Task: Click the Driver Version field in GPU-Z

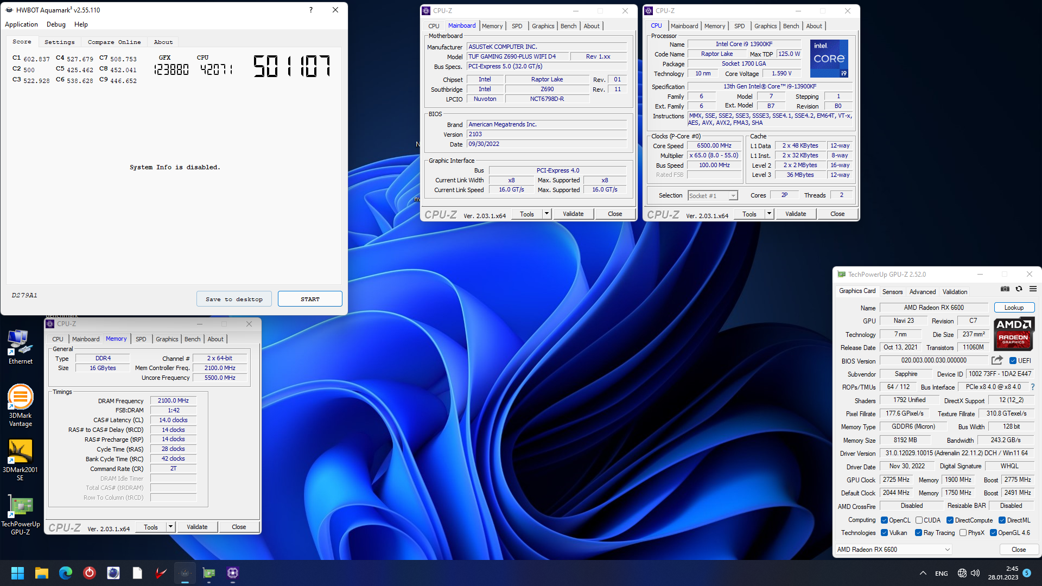Action: [x=956, y=453]
